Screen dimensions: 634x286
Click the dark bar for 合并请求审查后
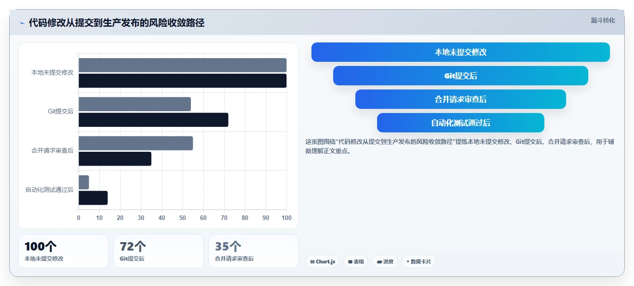coord(115,159)
